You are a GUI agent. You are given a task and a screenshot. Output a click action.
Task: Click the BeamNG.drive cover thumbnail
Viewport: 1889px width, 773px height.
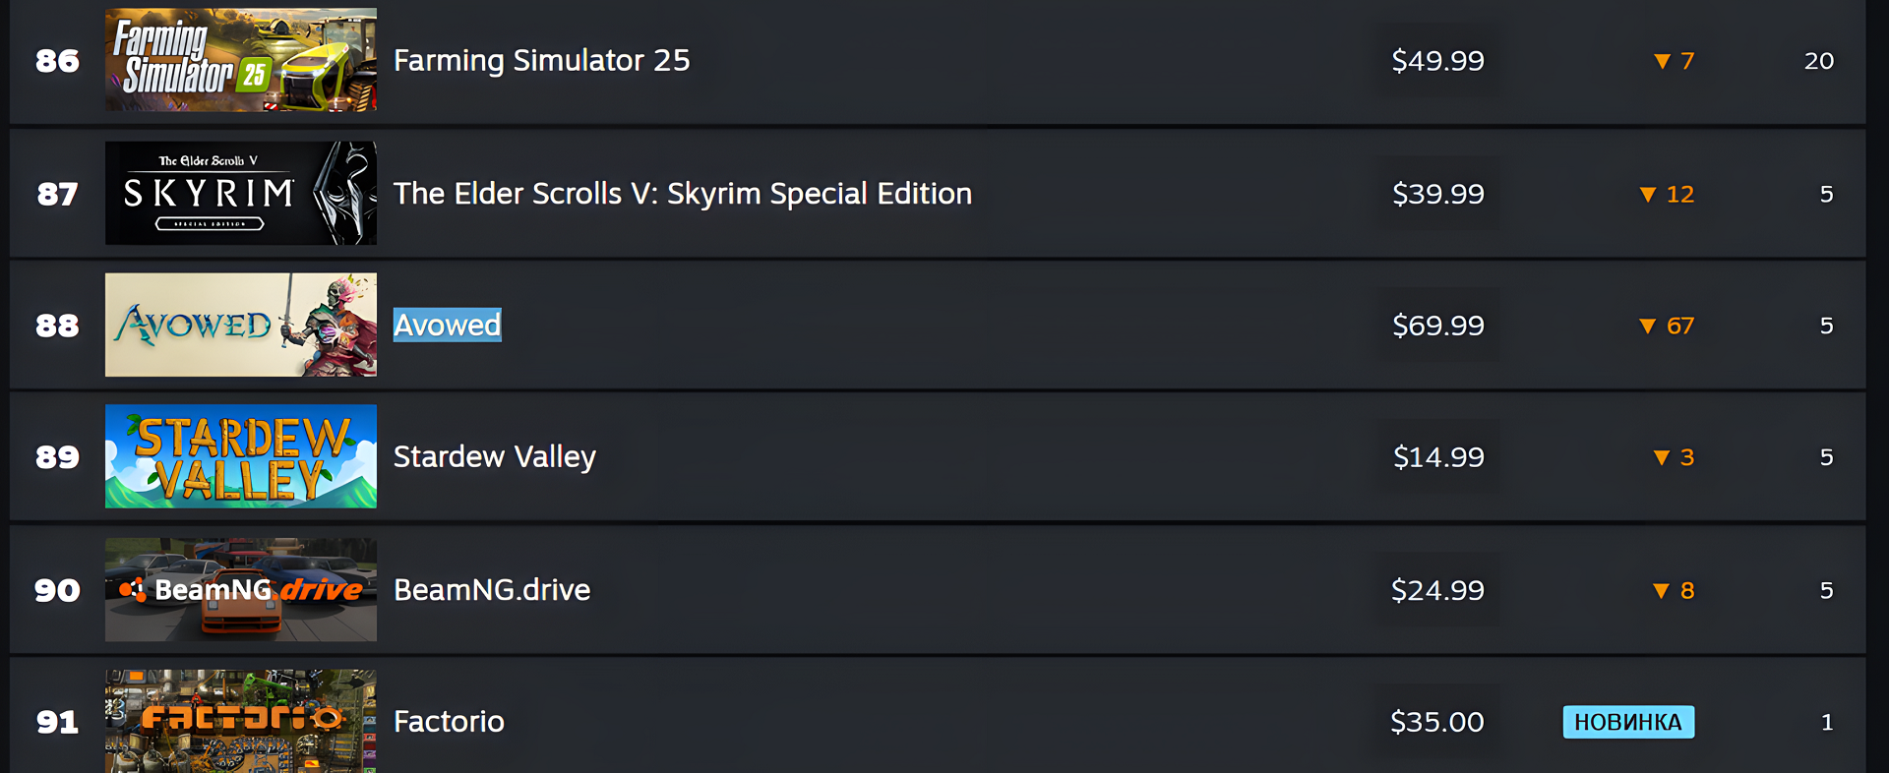[240, 589]
